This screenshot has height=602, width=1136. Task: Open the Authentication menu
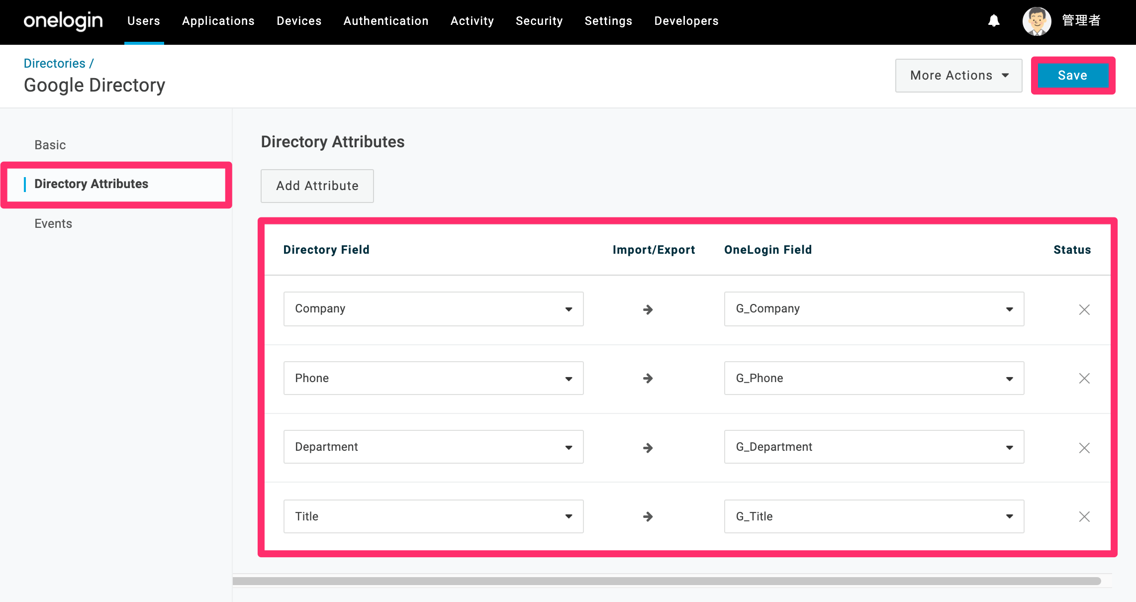click(x=386, y=21)
